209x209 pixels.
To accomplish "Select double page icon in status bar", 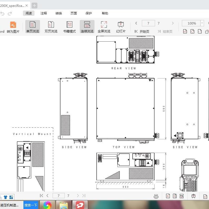I will click(x=175, y=196).
